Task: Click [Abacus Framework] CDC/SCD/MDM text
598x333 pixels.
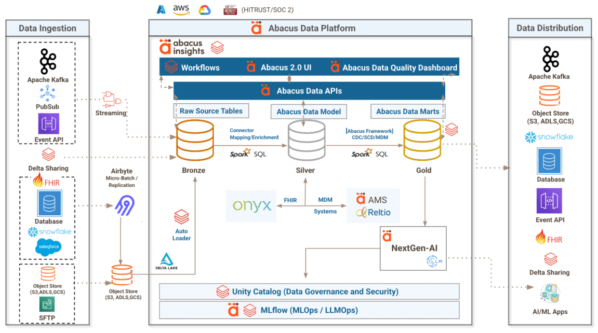Action: click(369, 134)
